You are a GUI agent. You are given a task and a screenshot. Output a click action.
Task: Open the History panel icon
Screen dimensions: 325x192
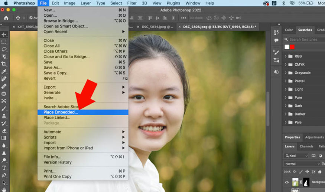(x=276, y=33)
